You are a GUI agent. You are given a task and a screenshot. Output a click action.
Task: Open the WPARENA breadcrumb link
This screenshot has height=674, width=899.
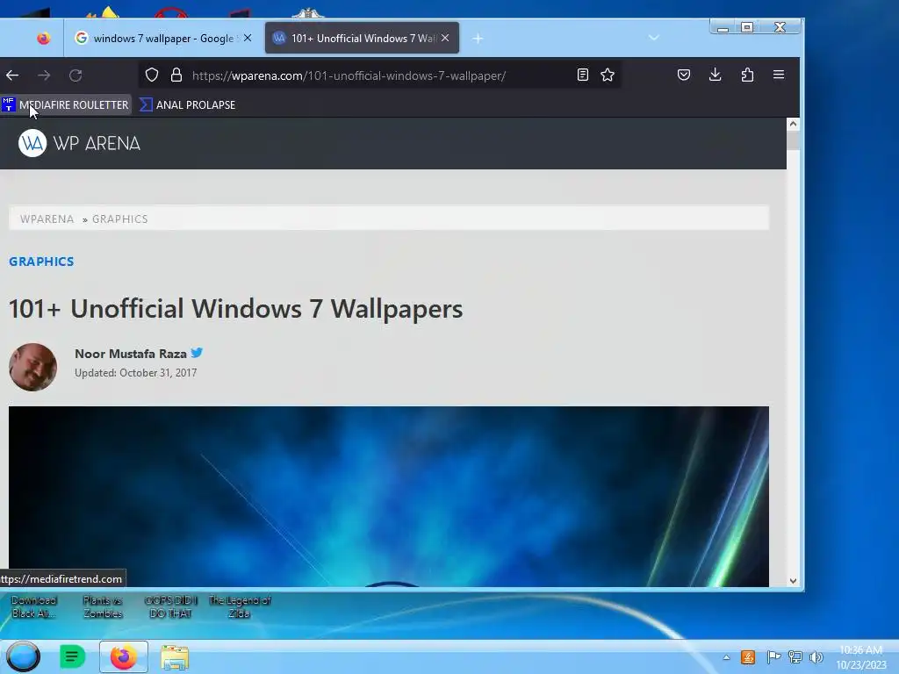point(47,219)
